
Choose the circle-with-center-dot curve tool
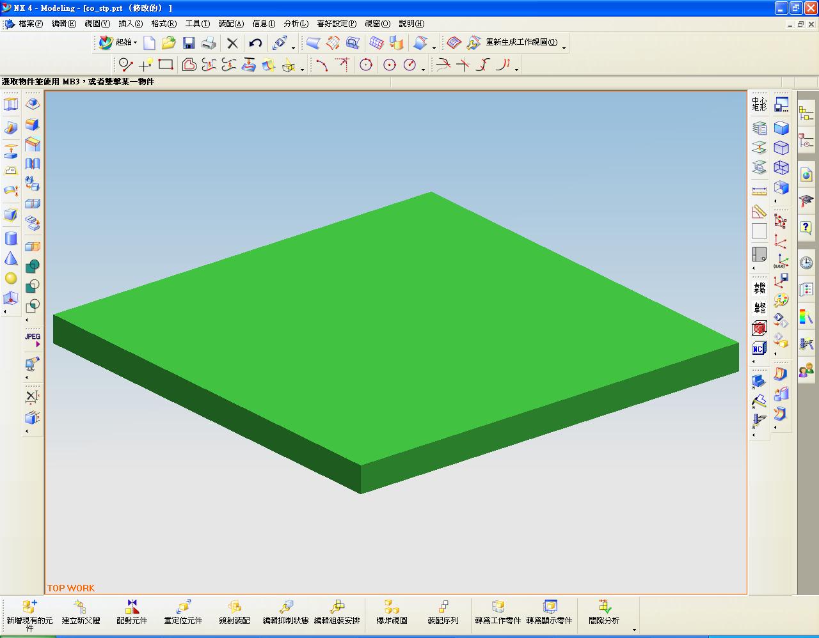[x=390, y=65]
